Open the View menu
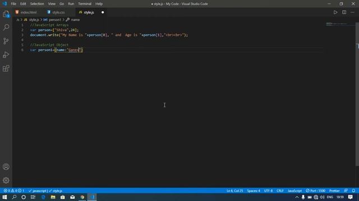Screen dimensions: 359x201 point(52,4)
